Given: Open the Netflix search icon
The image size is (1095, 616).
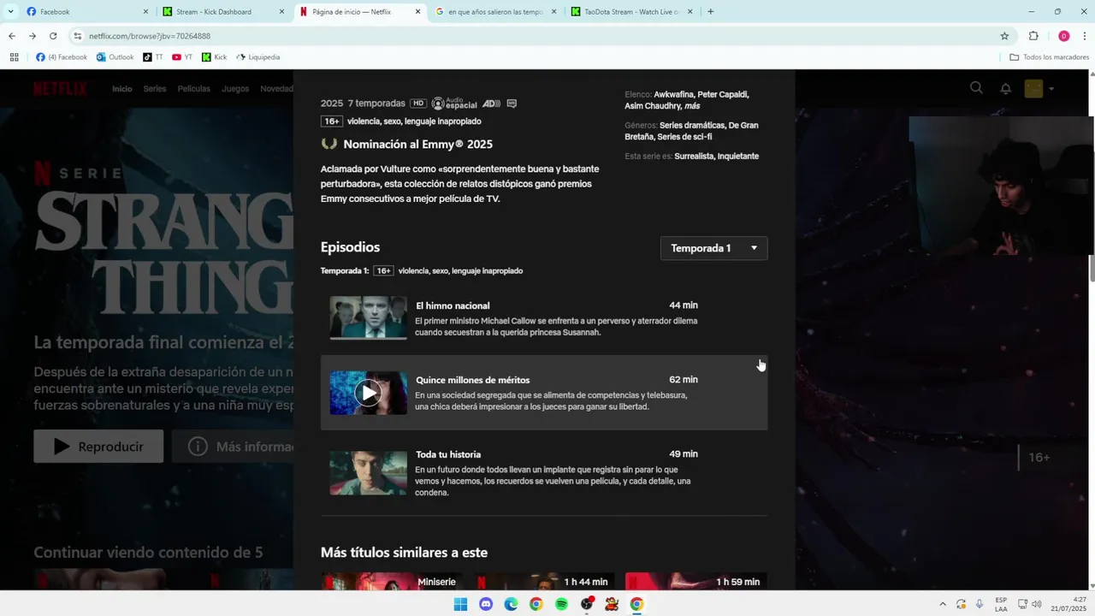Looking at the screenshot, I should click(x=976, y=87).
